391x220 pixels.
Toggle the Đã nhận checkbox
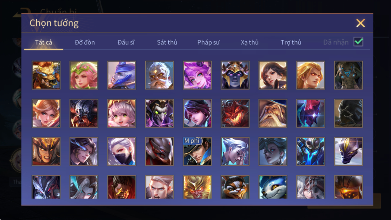coord(358,42)
